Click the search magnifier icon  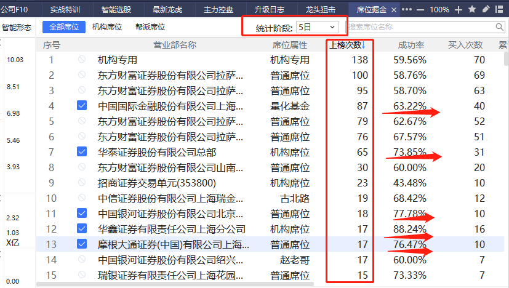pyautogui.click(x=500, y=27)
